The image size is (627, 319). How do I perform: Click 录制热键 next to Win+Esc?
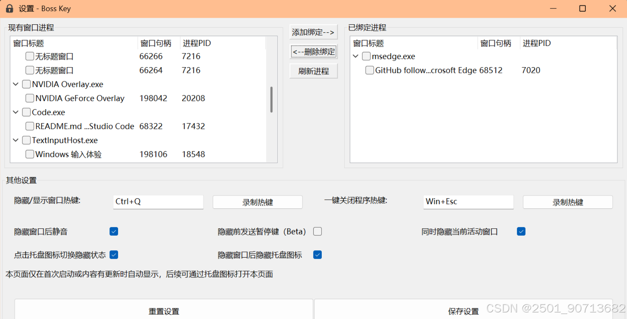tap(568, 202)
